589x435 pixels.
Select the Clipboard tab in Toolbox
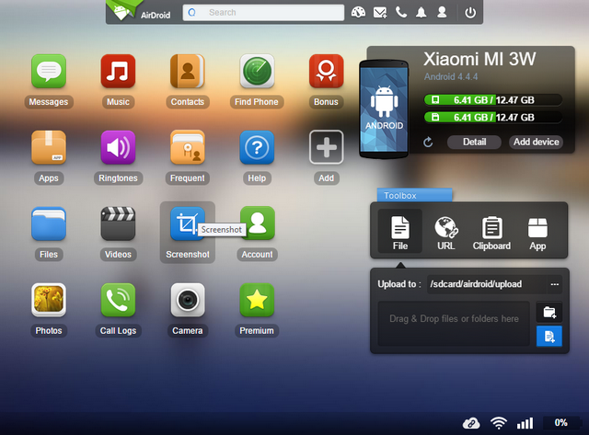coord(491,232)
